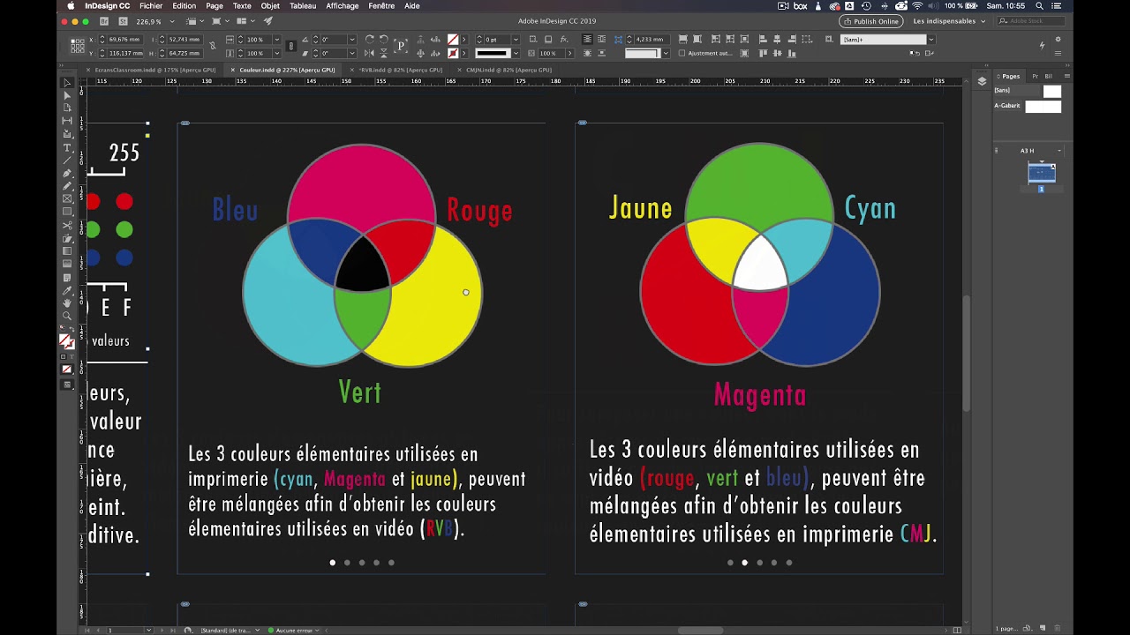The width and height of the screenshot is (1130, 635).
Task: Select the Selection tool (black arrow)
Action: [67, 82]
